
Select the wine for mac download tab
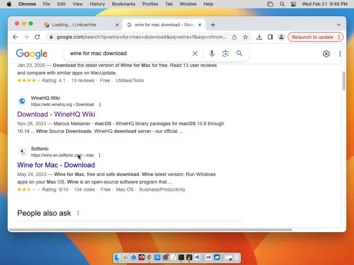pyautogui.click(x=164, y=25)
